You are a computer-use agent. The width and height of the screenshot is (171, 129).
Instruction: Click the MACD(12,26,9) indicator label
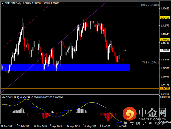tap(10, 98)
